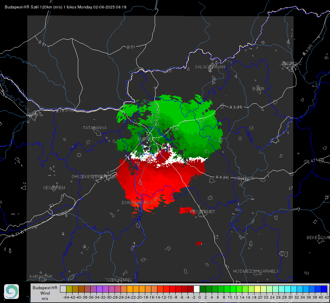Click the Budapest-HR Wind m/s legend title
Screen dimensions: 330x303
click(45, 293)
